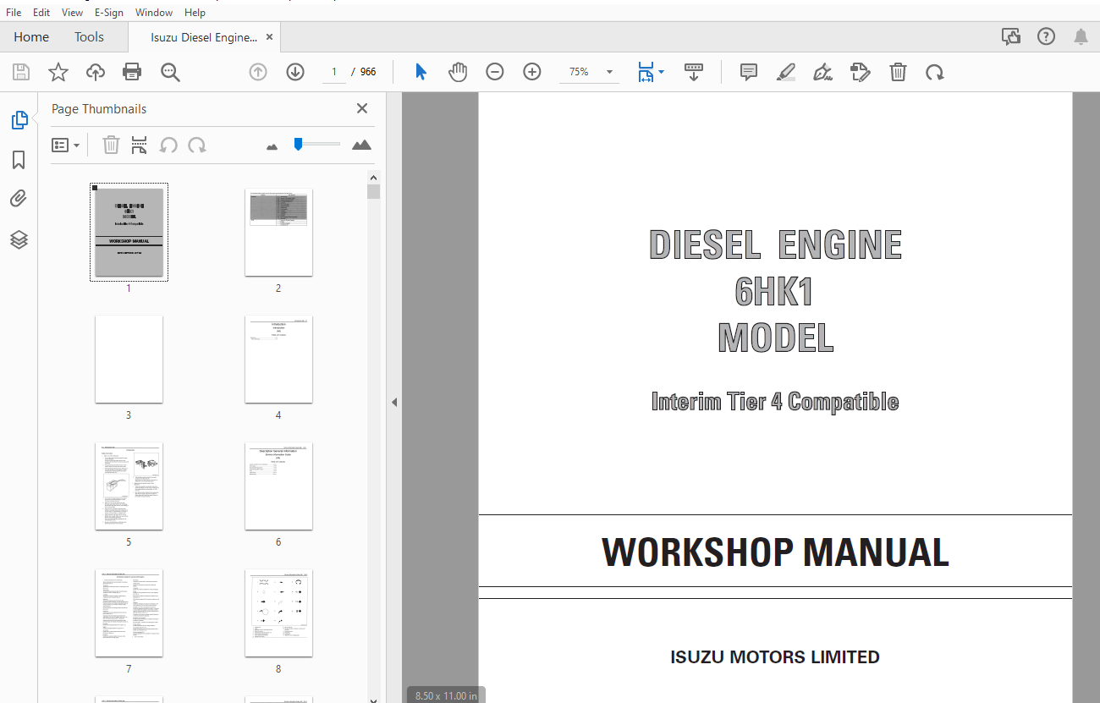Open the View menu

72,13
